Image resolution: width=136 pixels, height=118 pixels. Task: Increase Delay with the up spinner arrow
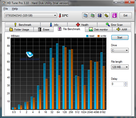click(x=126, y=83)
